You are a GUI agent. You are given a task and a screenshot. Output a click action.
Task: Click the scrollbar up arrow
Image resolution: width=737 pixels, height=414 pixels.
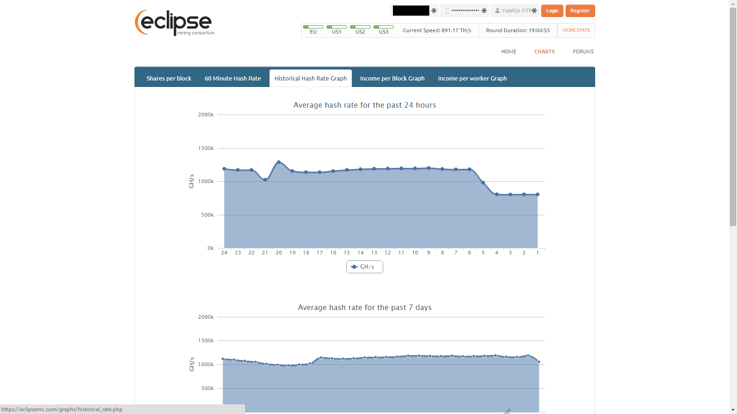[733, 4]
